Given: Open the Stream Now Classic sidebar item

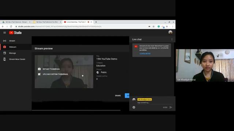Looking at the screenshot, I should point(16,59).
